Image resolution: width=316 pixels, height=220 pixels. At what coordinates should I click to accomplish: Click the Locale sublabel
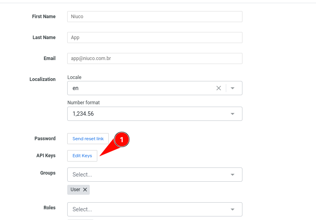click(x=74, y=77)
